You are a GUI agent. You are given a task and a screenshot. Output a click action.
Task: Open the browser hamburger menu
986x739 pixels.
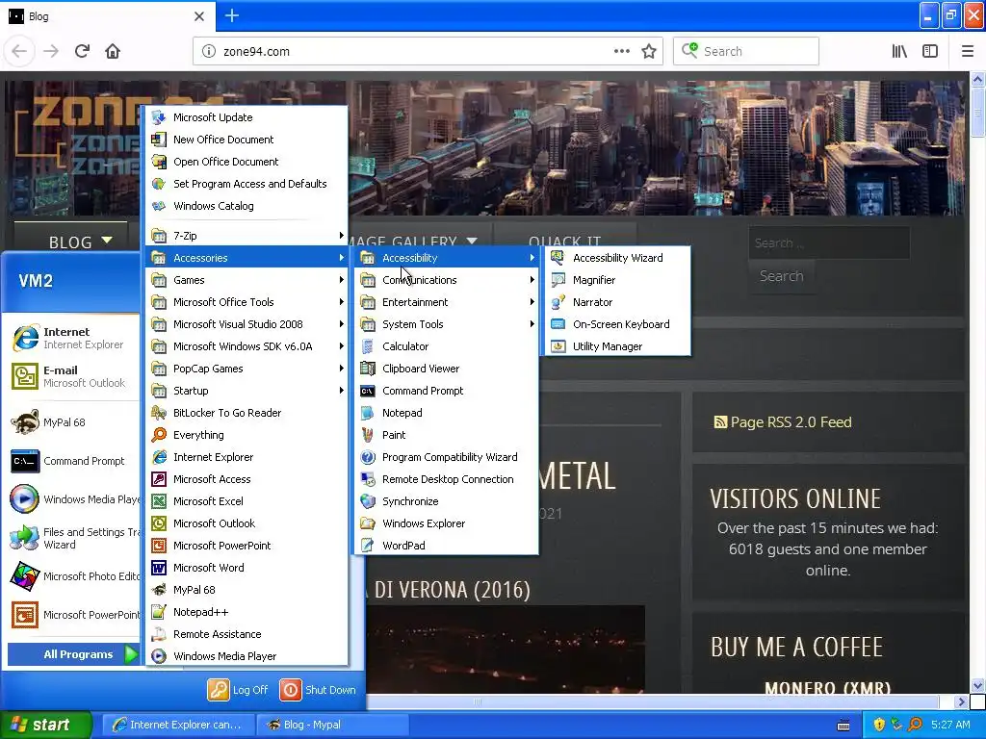(x=967, y=52)
